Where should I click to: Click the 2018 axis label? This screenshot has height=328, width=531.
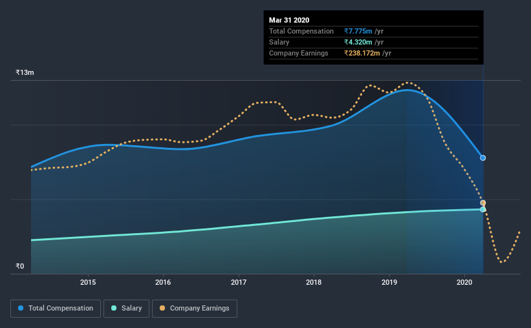point(314,282)
